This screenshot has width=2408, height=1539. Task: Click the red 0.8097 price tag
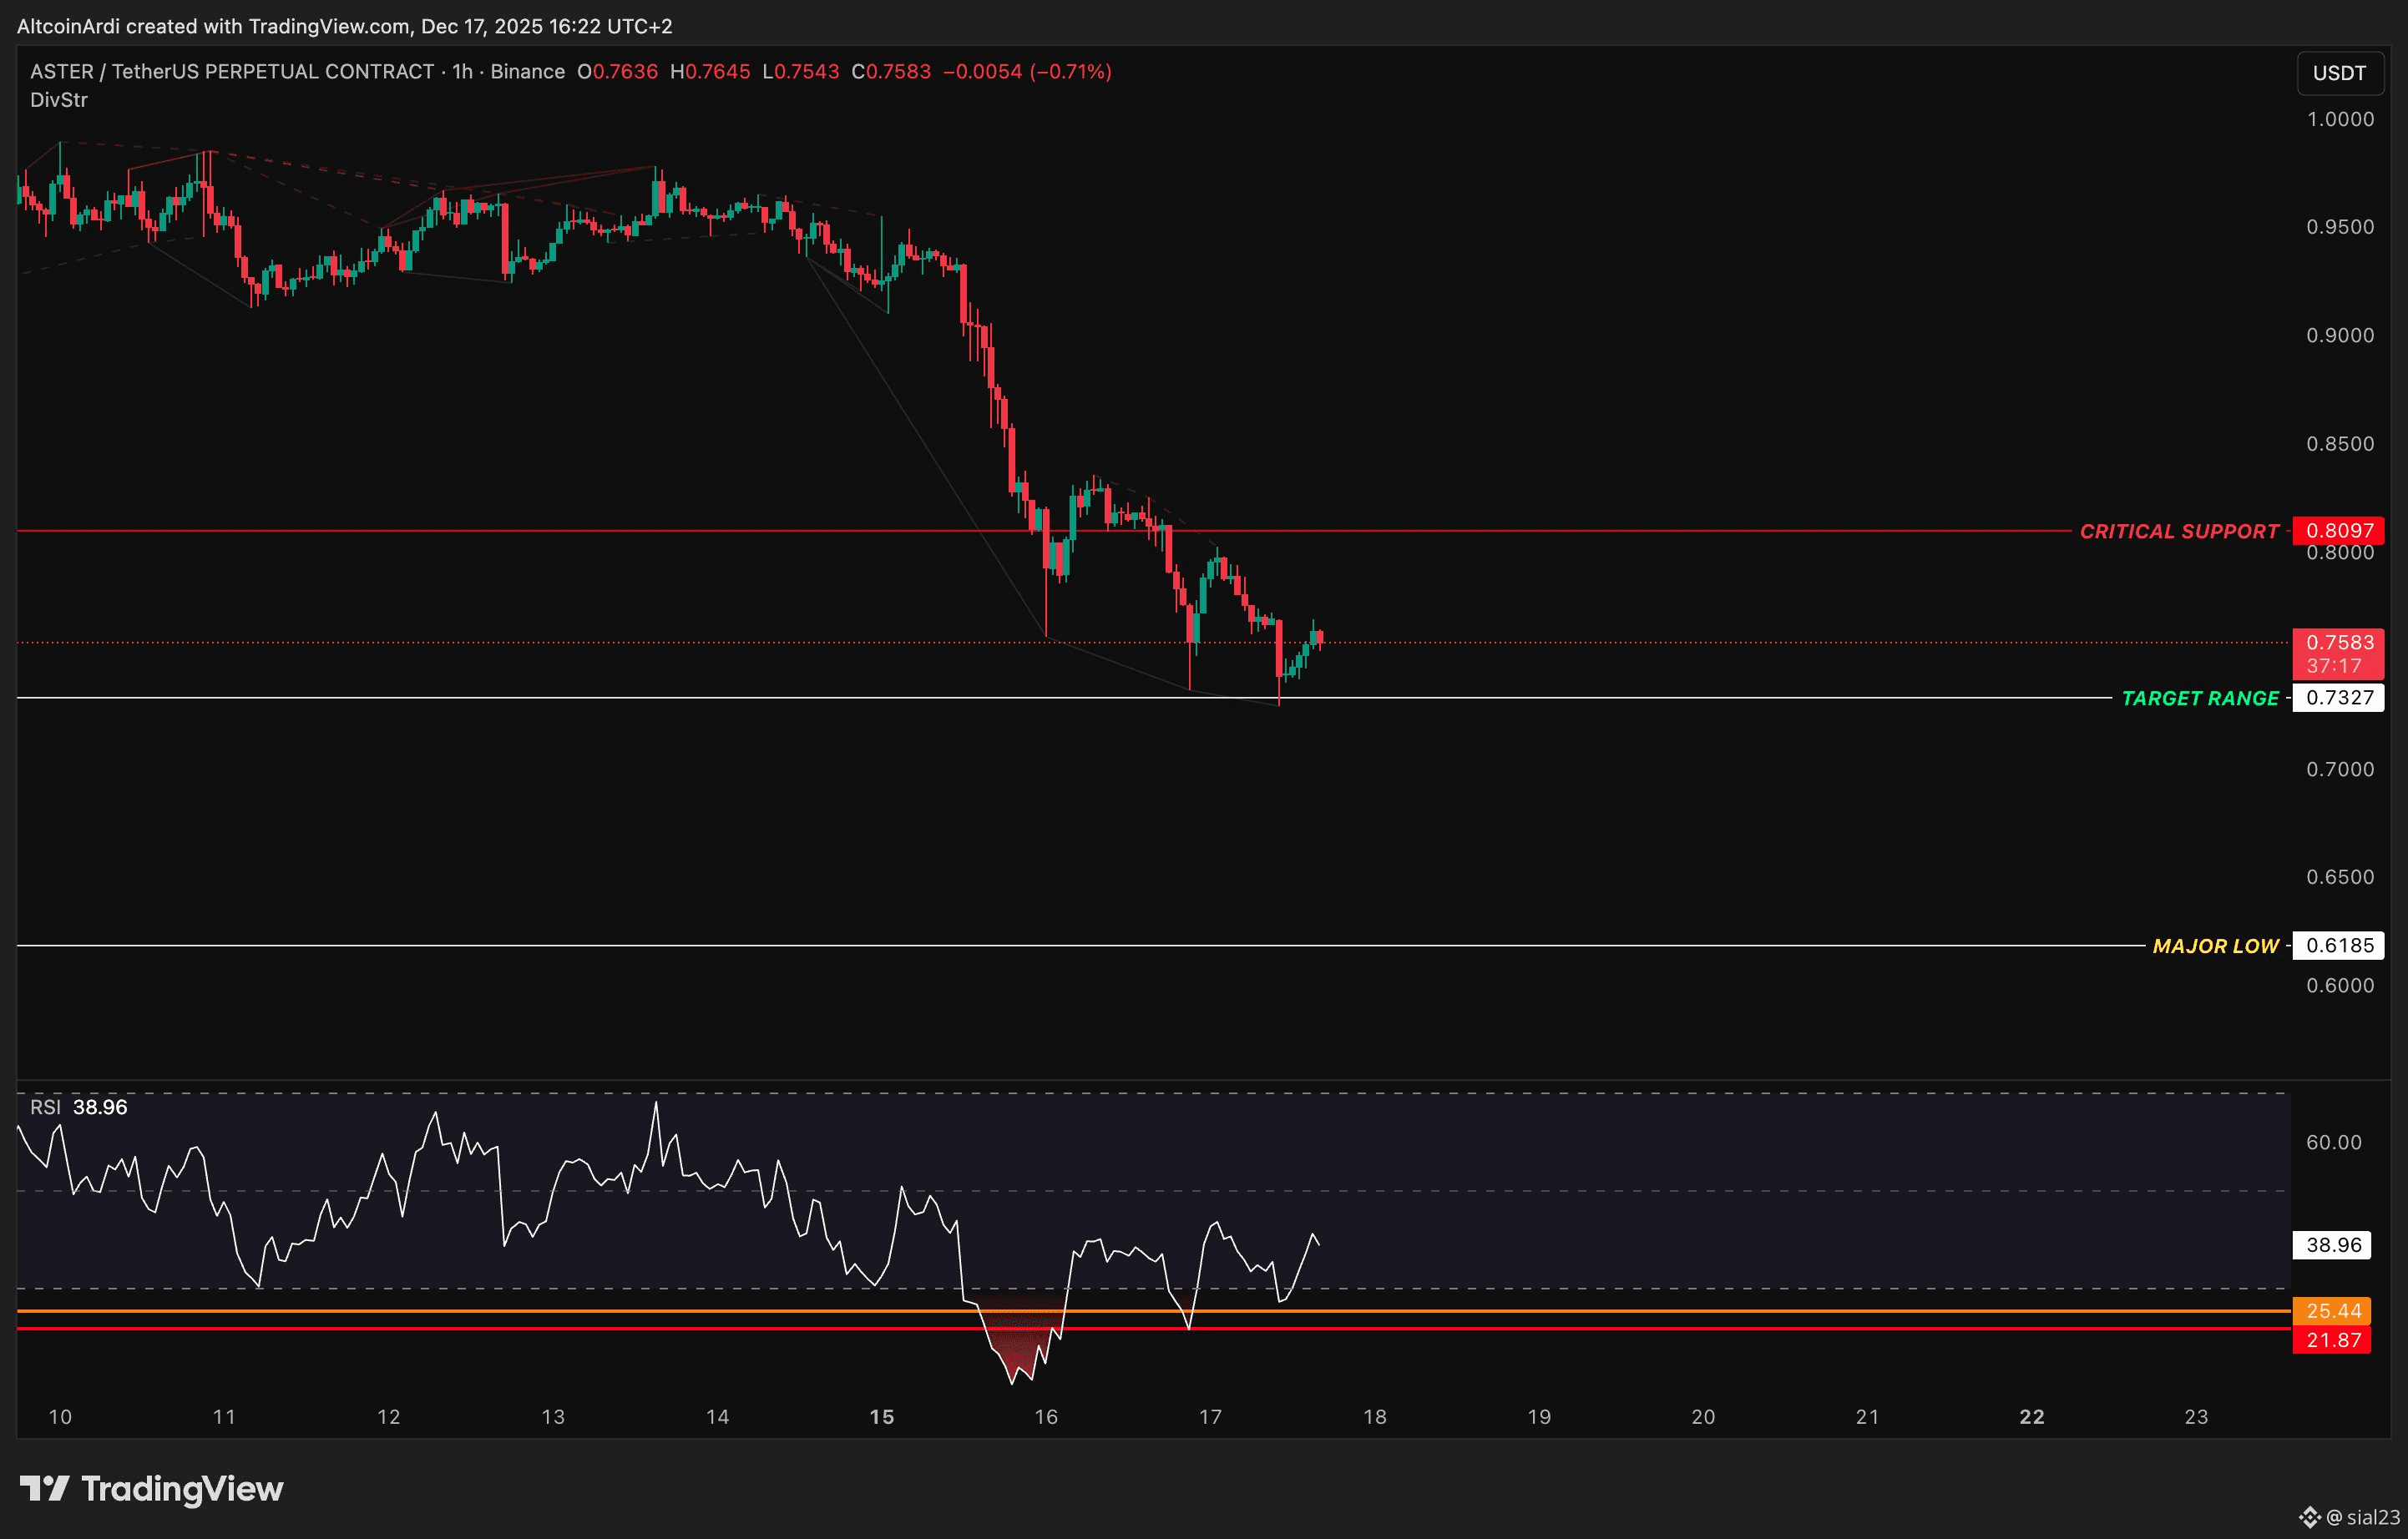(2338, 531)
